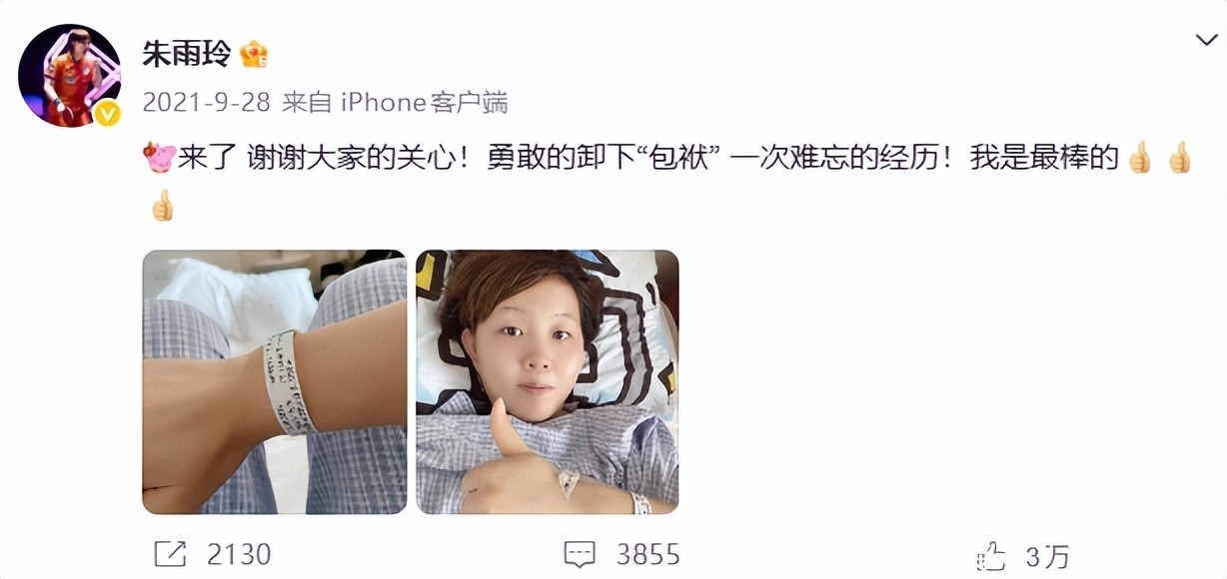Screen dimensions: 1227x579
Task: Click the thumbs-up emoji on second line
Action: tap(162, 206)
